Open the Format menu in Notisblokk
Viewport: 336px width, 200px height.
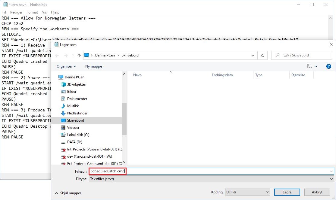point(32,12)
